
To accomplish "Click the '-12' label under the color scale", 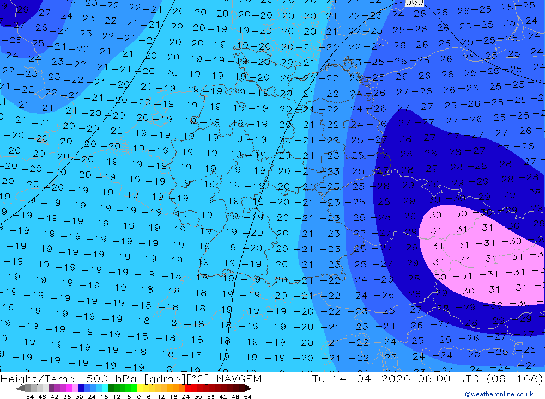I will (114, 397).
